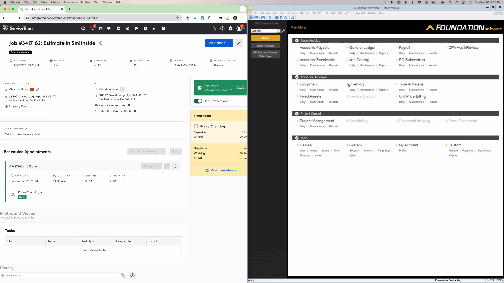504x283 pixels.
Task: Open the History menu in macOS menu bar
Action: coord(55,2)
